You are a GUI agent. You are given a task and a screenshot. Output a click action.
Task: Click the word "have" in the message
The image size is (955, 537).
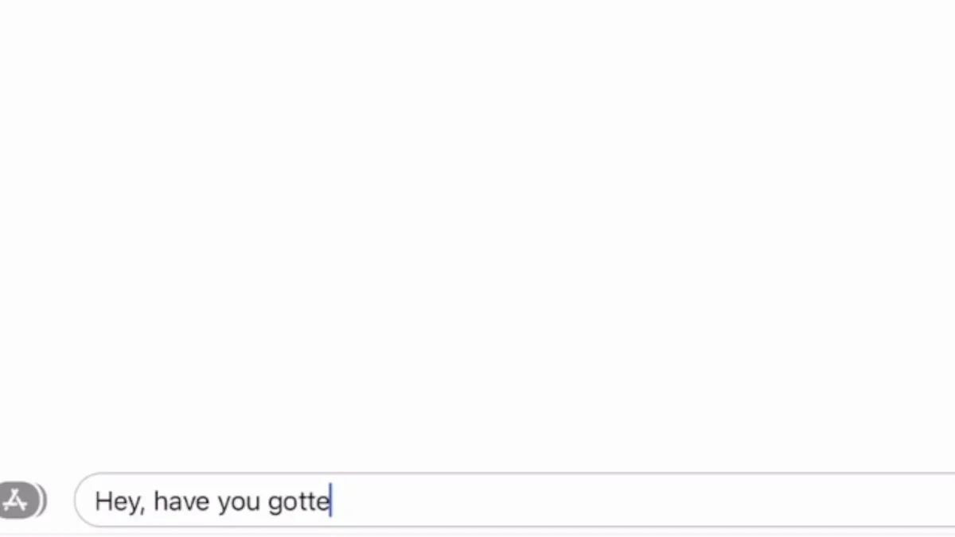(181, 501)
